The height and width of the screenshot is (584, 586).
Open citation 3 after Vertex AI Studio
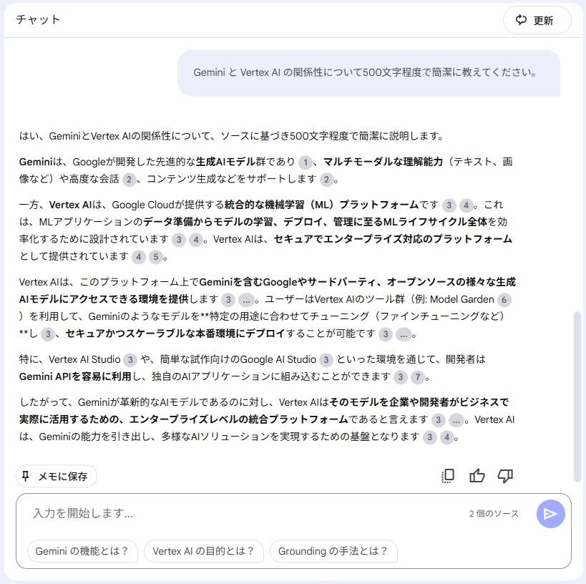130,360
